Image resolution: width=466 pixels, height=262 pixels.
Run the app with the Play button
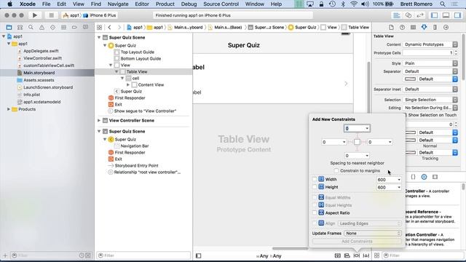[35, 15]
